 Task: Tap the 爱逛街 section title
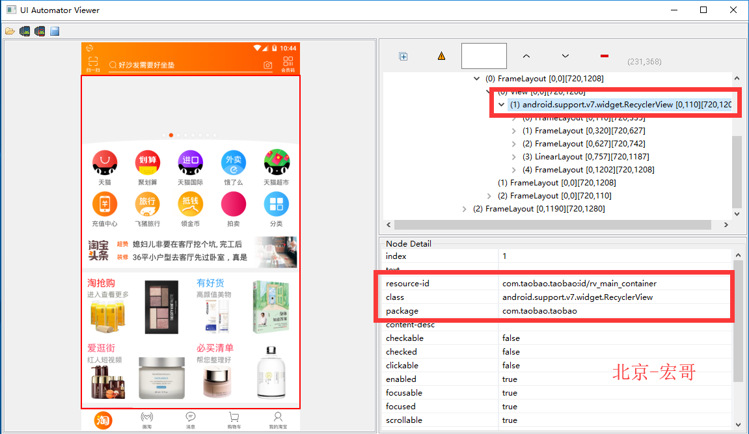tap(101, 348)
